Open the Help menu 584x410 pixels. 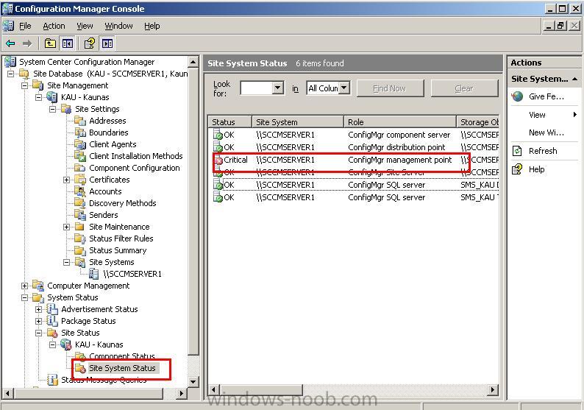(x=152, y=26)
